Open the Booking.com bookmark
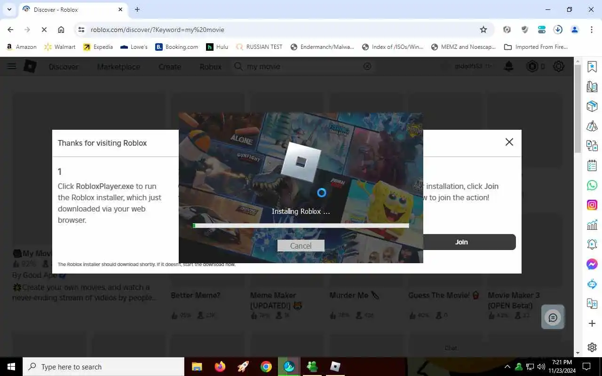Screen dimensions: 602x376 [x=177, y=47]
